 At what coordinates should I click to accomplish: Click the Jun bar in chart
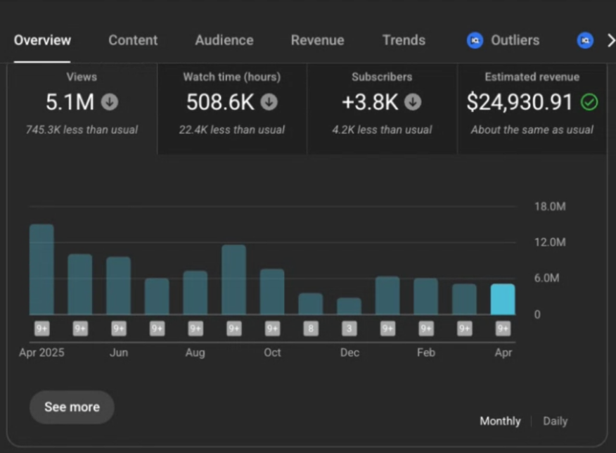click(x=119, y=286)
